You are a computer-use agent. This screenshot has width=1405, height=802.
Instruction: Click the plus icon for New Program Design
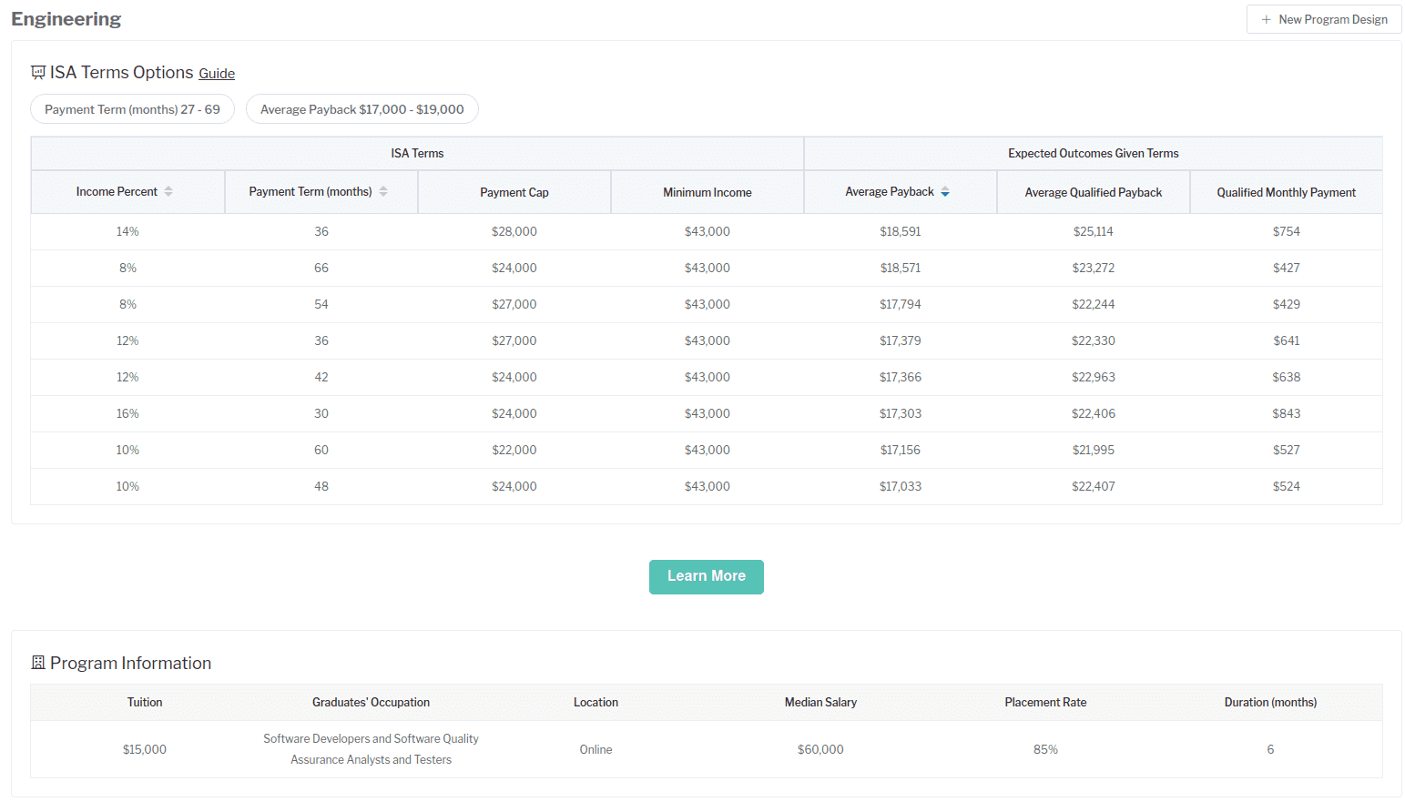(1266, 20)
